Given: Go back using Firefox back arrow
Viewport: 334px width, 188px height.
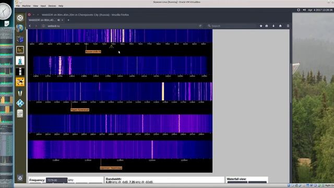Looking at the screenshot, I should pos(30,26).
